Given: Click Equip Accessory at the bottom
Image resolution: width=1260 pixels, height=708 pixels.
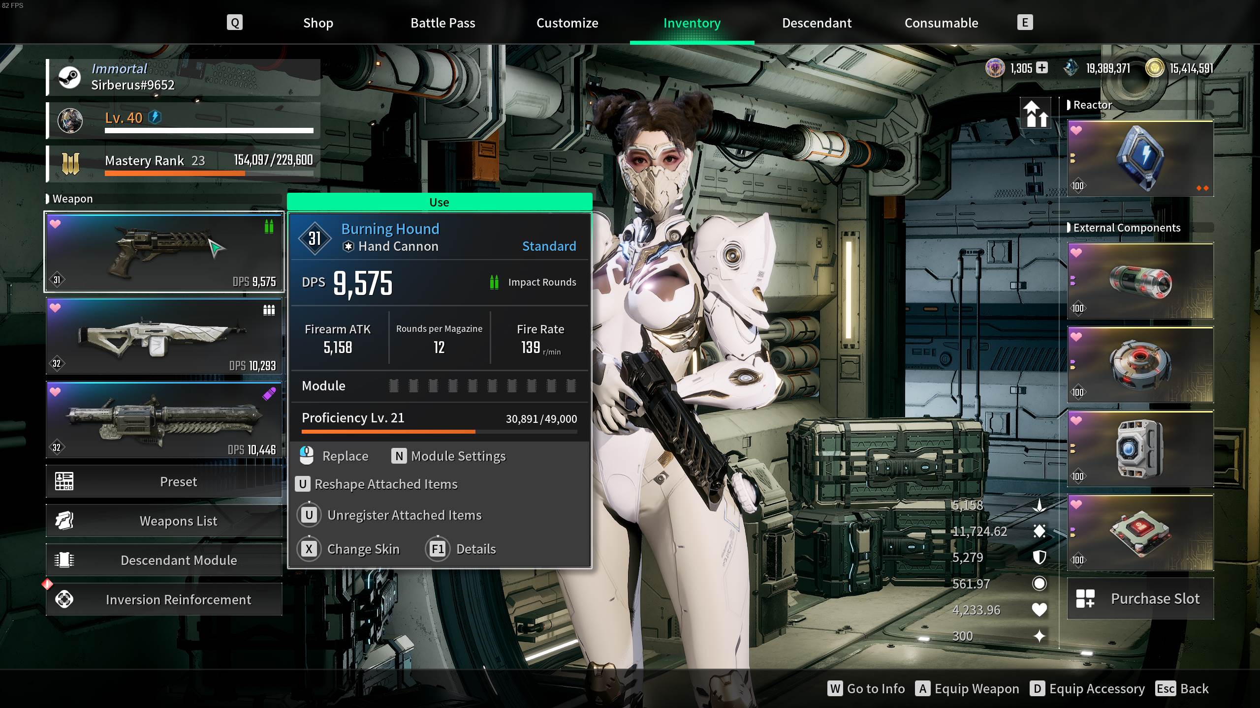Looking at the screenshot, I should (1088, 689).
